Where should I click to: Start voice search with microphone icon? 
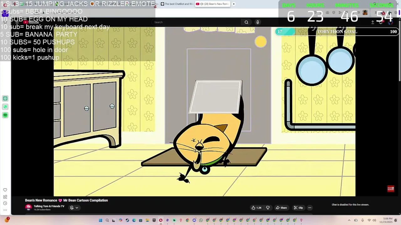point(258,22)
